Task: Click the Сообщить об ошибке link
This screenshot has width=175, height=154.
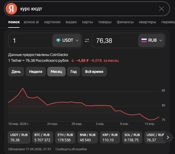Action: click(71, 149)
